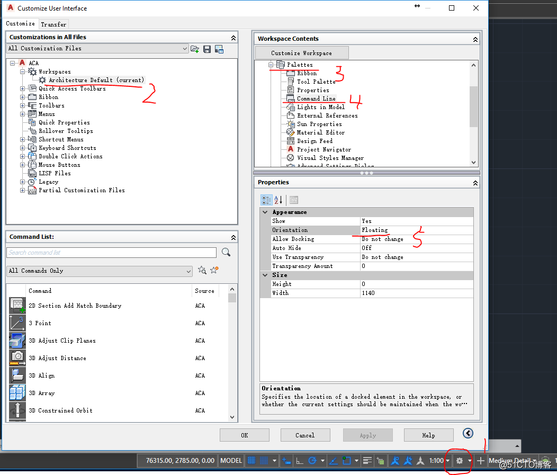Switch to the Customize tab
The width and height of the screenshot is (557, 475).
click(21, 23)
